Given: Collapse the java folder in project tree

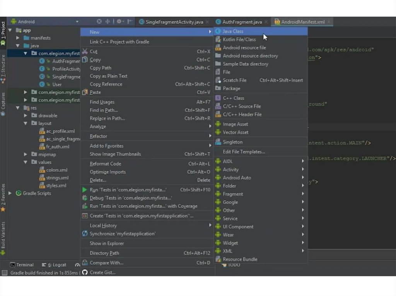Looking at the screenshot, I should (18, 46).
